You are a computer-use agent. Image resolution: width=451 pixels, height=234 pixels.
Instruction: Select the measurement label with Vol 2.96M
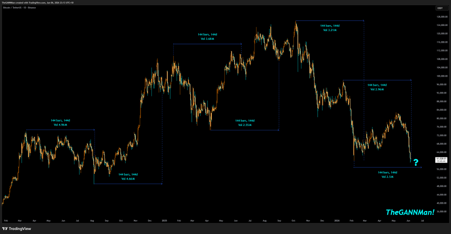[x=377, y=87]
